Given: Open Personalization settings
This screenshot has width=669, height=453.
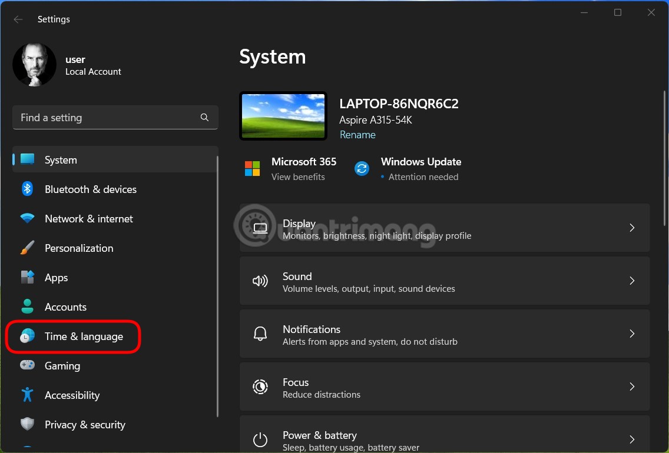Looking at the screenshot, I should coord(115,248).
